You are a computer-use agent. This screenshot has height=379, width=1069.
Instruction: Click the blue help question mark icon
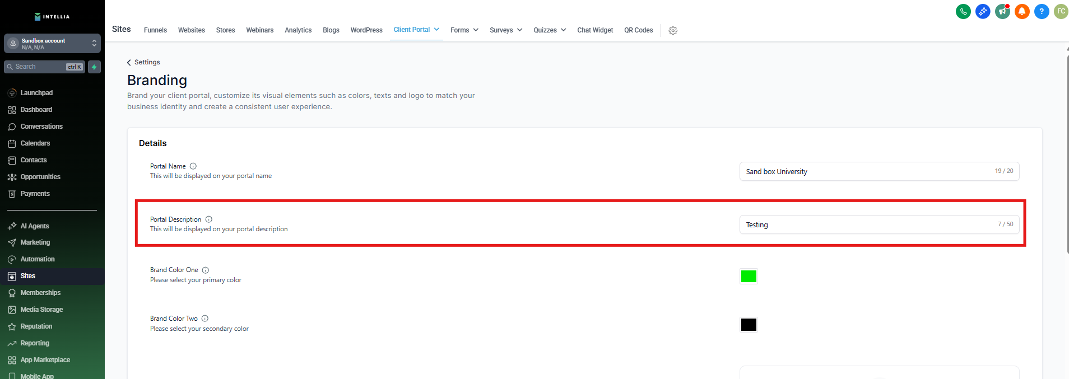click(1042, 11)
